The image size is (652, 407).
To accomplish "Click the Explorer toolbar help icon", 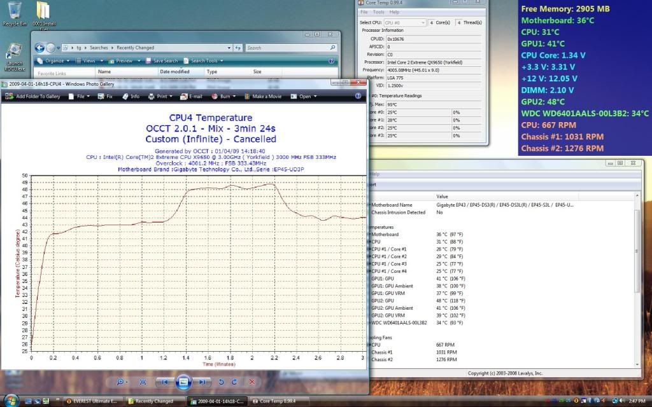I will 331,60.
